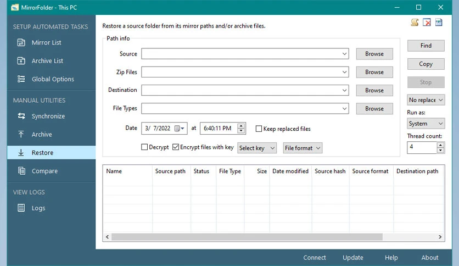The image size is (459, 266).
Task: Sort by the Source path column header
Action: 171,171
